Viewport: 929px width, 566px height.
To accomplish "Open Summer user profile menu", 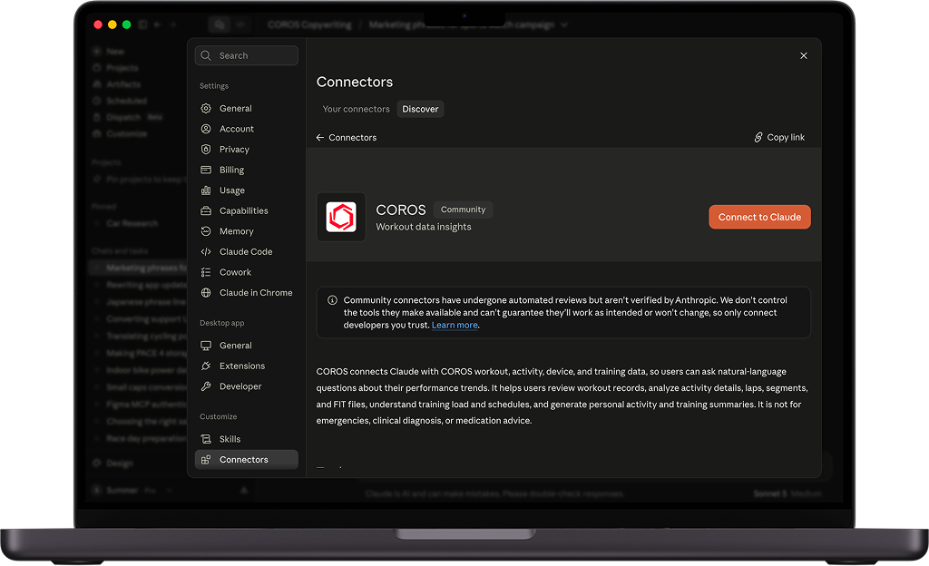I will (x=132, y=490).
